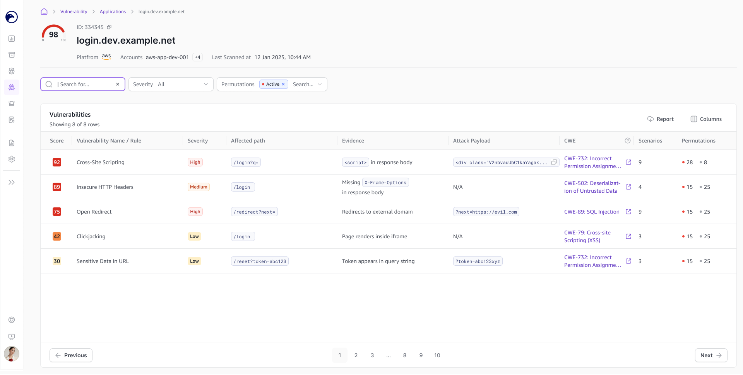Open the Severity All dropdown
The width and height of the screenshot is (743, 375).
click(171, 84)
